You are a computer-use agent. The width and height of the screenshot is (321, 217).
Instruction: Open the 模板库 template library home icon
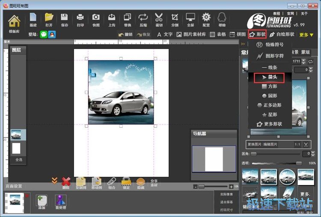click(x=14, y=22)
